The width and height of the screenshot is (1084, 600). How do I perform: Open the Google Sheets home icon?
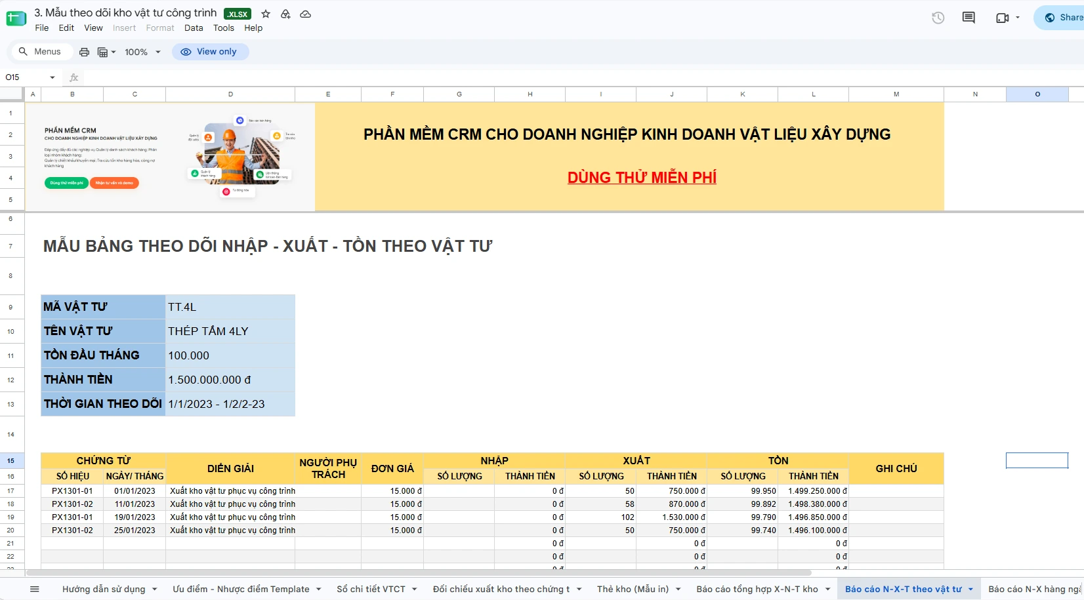point(16,18)
